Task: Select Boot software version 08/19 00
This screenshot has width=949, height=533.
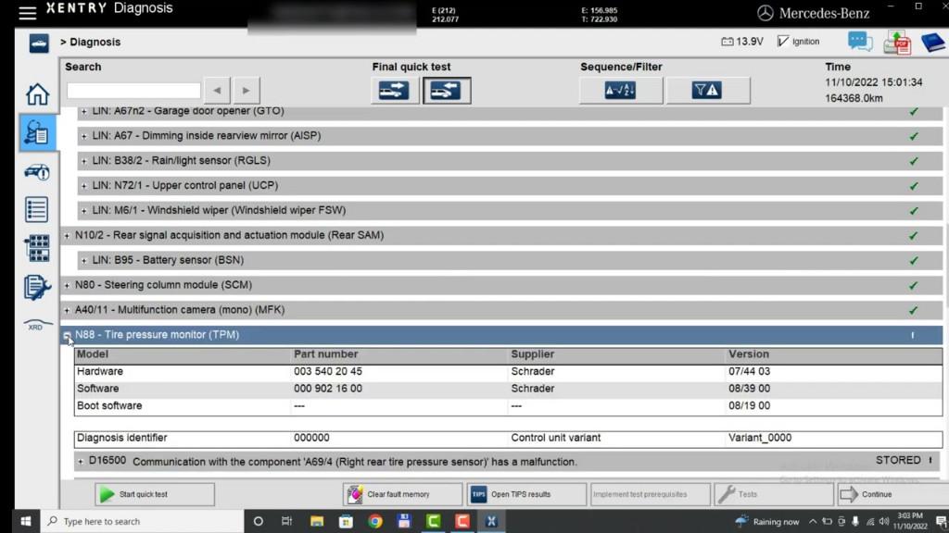Action: pyautogui.click(x=749, y=405)
